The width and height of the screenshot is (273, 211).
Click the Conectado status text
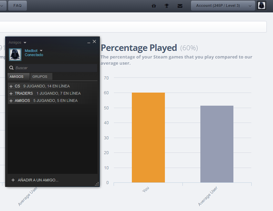coord(34,55)
